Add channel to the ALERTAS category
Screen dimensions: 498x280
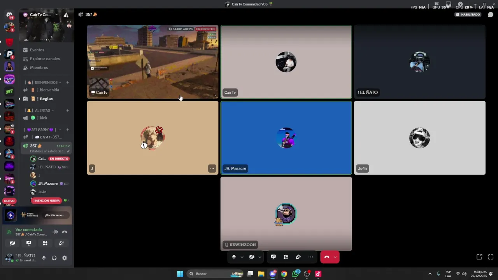pos(67,110)
